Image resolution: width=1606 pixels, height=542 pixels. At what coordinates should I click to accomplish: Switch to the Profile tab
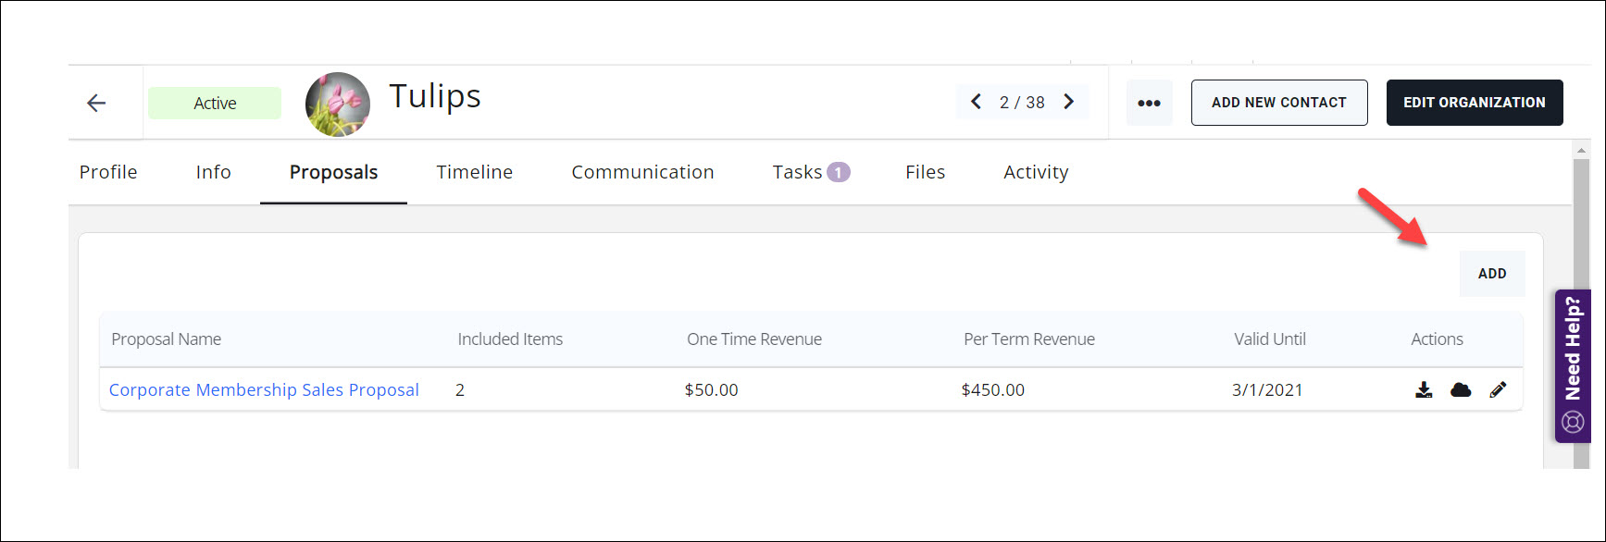click(108, 172)
